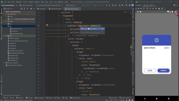The image size is (179, 101).
Task: Click the yellow lightbulb intention icon on line 76
Action: coord(47,25)
